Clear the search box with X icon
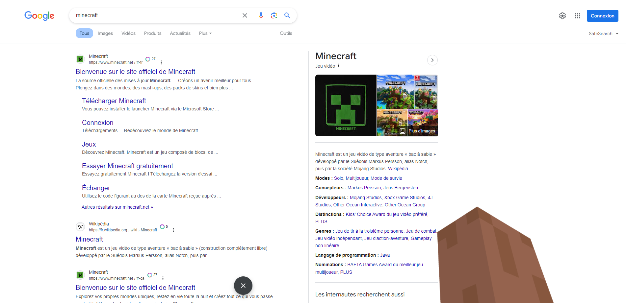 tap(245, 15)
